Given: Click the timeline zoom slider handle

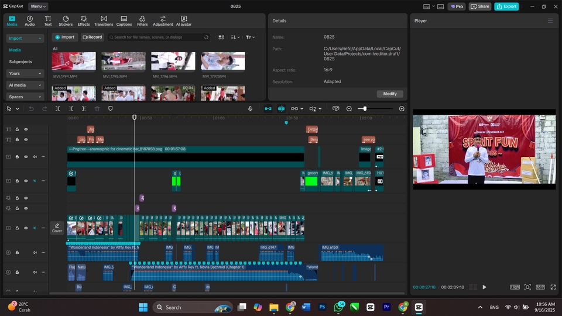Looking at the screenshot, I should point(365,109).
